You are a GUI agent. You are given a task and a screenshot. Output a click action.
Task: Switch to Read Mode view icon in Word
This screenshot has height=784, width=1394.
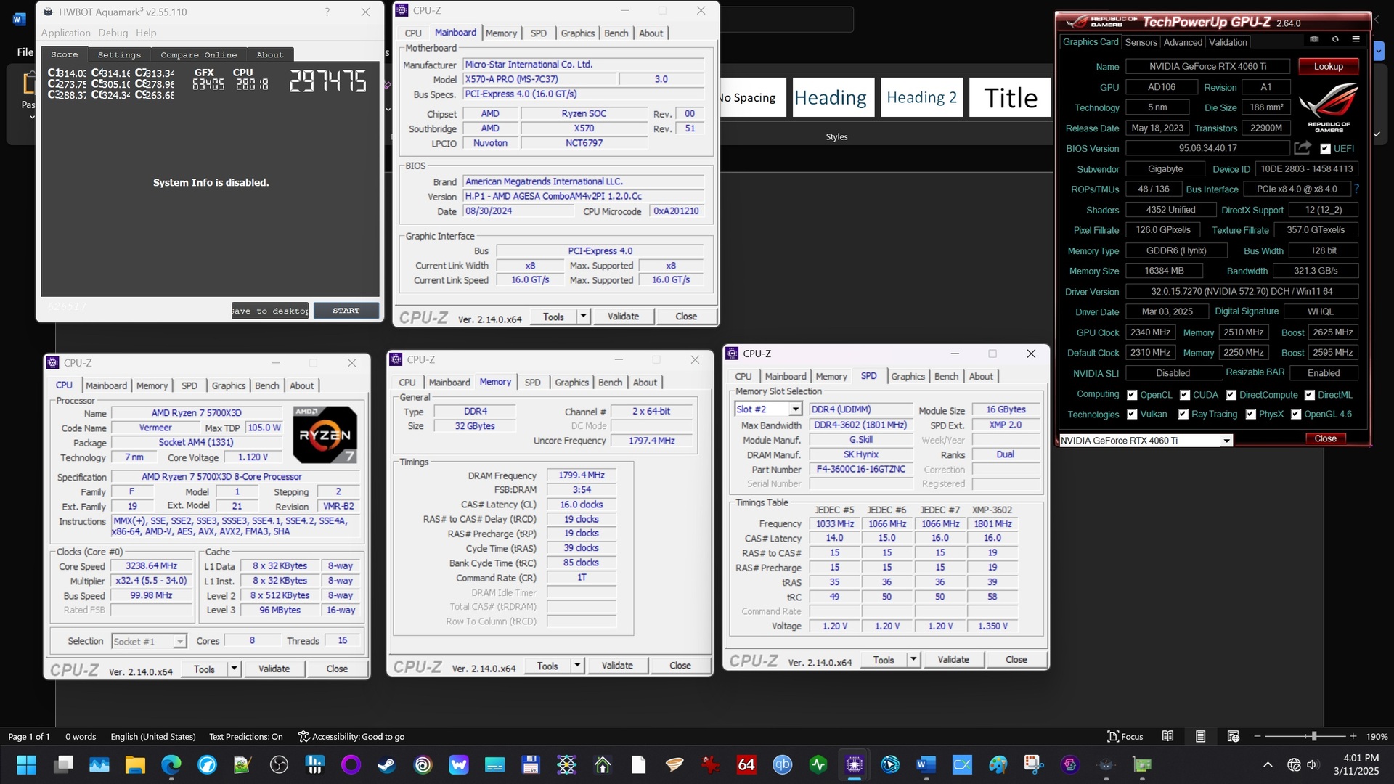[x=1167, y=736]
